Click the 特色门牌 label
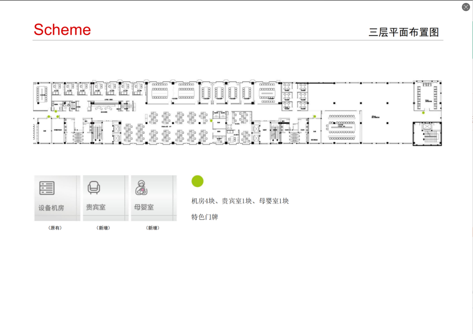473x334 pixels. (x=205, y=217)
